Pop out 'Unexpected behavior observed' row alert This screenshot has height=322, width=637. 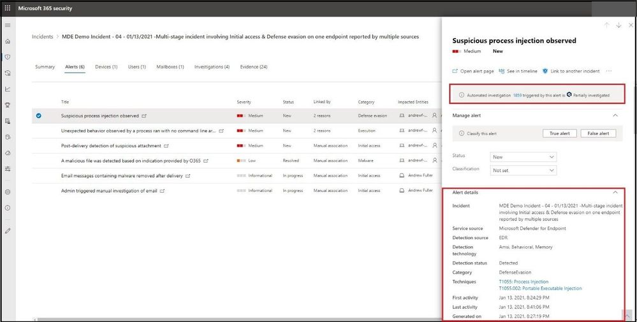coord(221,131)
